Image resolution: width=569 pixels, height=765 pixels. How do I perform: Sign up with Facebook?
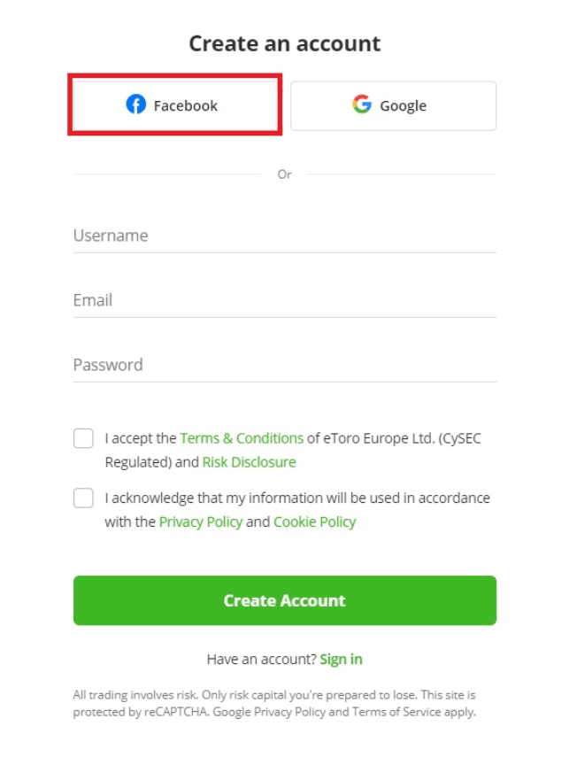coord(174,104)
